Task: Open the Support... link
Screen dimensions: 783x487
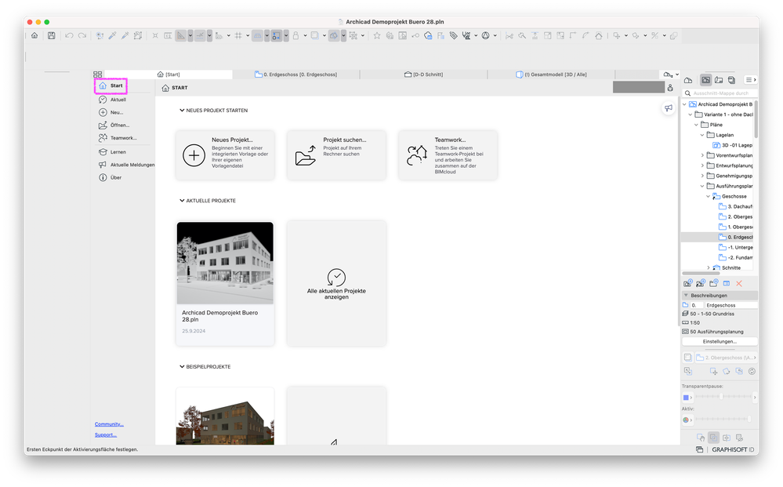Action: [105, 434]
